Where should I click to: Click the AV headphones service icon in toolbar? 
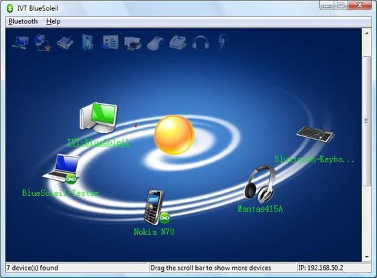pos(201,42)
